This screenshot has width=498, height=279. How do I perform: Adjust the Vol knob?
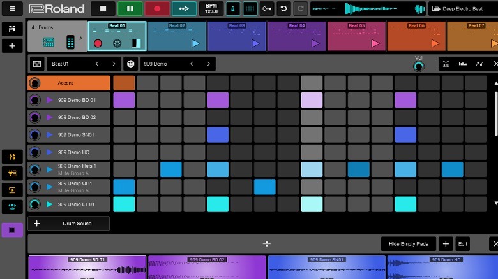coord(419,66)
